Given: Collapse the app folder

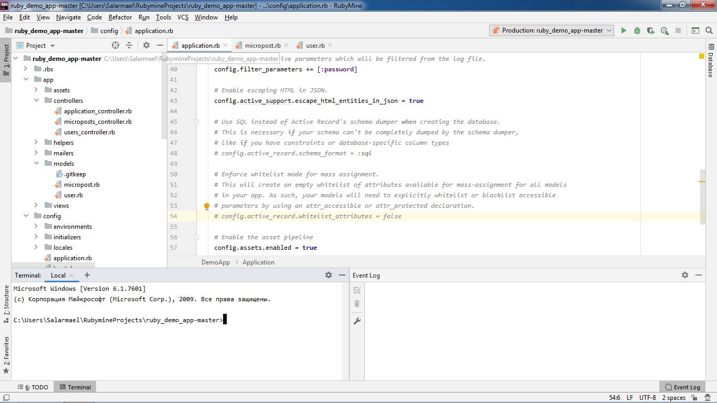Looking at the screenshot, I should coord(26,80).
